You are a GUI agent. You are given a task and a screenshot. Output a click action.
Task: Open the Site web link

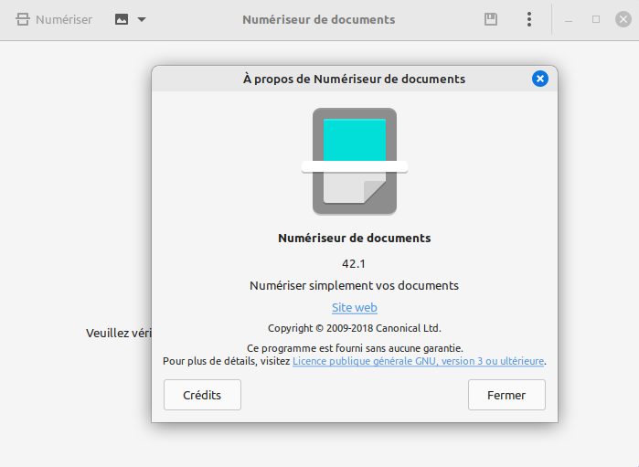coord(355,308)
